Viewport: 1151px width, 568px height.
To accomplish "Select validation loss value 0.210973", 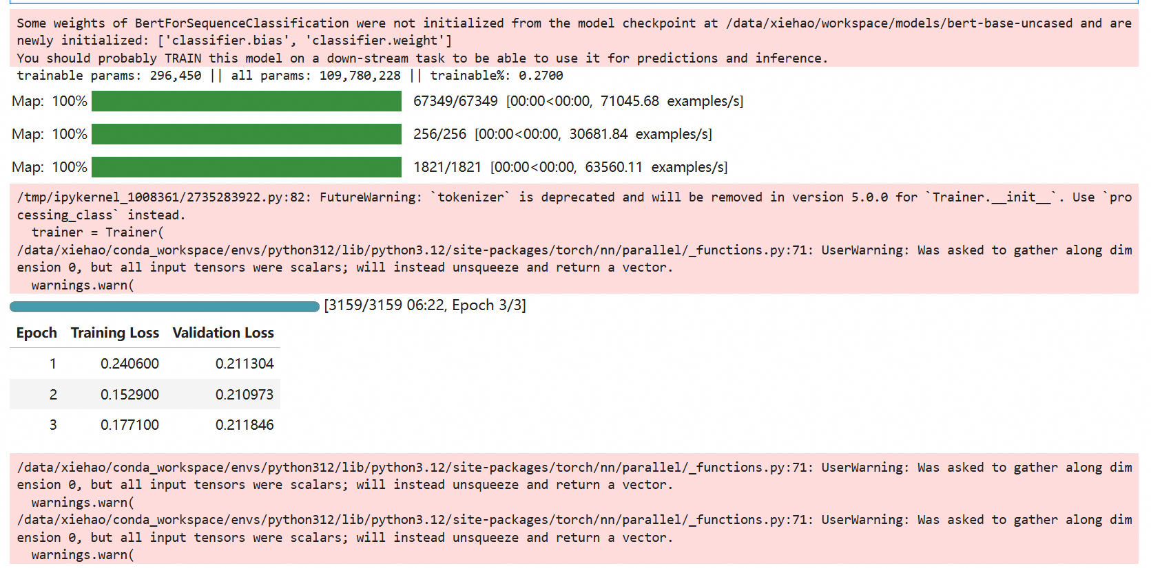I will (x=245, y=395).
